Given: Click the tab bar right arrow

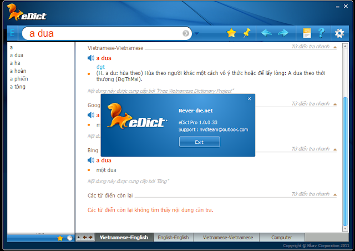Looking at the screenshot, I should click(90, 238).
